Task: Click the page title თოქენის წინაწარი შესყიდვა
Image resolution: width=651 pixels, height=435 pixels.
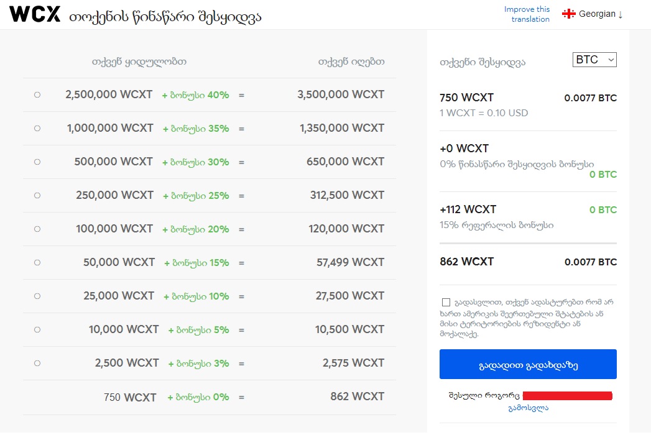Action: click(x=165, y=17)
